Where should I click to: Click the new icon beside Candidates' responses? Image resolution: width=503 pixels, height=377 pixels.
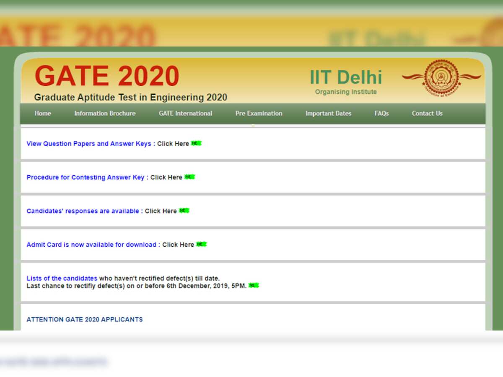[184, 210]
